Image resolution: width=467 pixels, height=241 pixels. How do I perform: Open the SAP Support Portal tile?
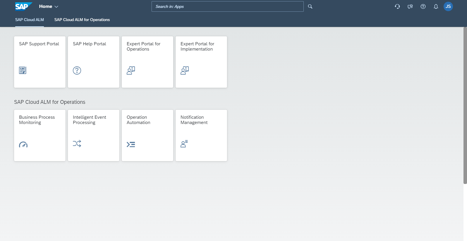pos(40,62)
